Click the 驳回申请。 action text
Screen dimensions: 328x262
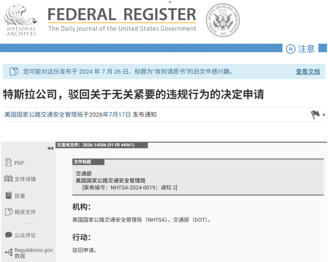tap(84, 250)
